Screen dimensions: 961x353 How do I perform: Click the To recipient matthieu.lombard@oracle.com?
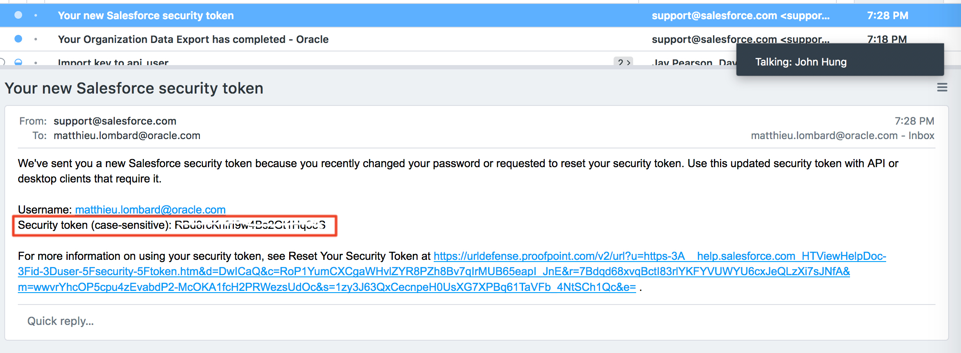(x=127, y=136)
